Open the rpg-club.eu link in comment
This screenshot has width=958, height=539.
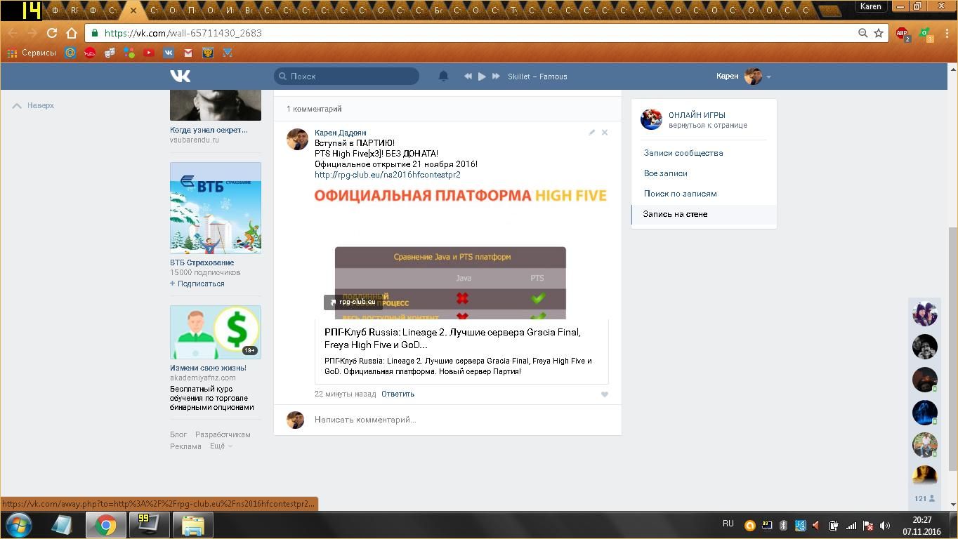click(387, 175)
